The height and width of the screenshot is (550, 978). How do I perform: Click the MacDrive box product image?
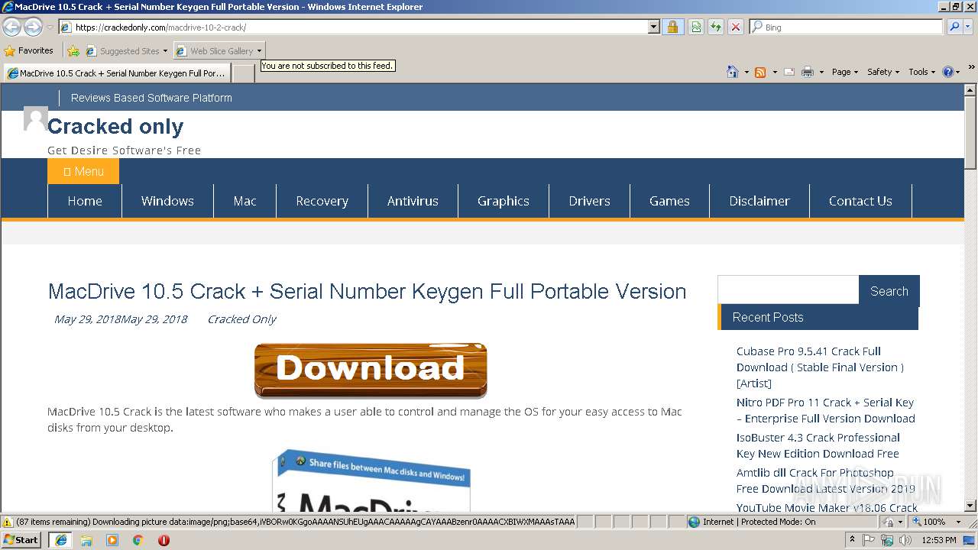tap(371, 480)
